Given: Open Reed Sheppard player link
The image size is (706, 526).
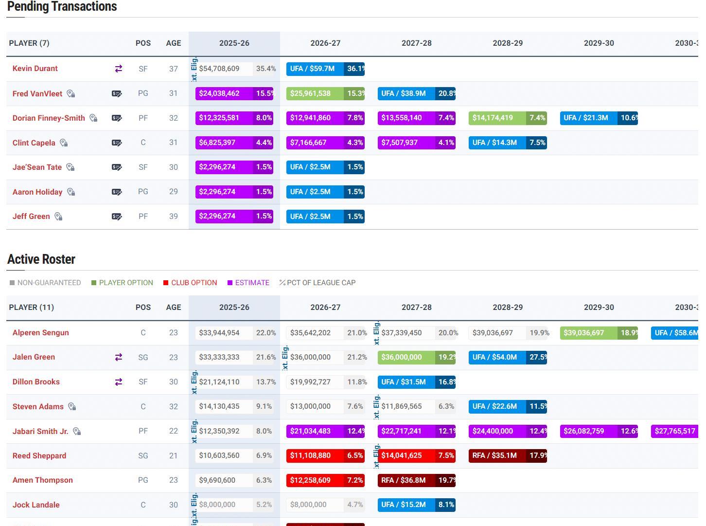Looking at the screenshot, I should click(39, 456).
